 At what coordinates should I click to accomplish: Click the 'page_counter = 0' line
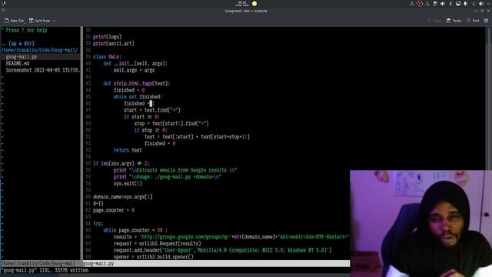tap(114, 210)
